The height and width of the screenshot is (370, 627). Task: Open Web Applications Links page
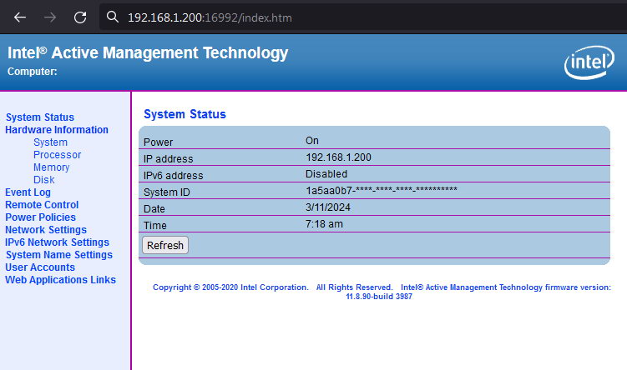60,280
